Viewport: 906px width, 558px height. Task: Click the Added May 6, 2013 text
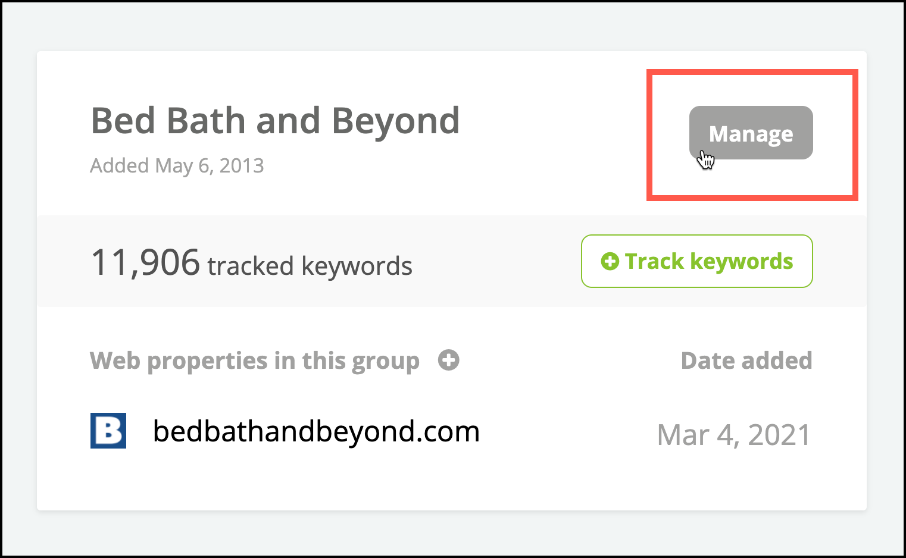[x=177, y=165]
